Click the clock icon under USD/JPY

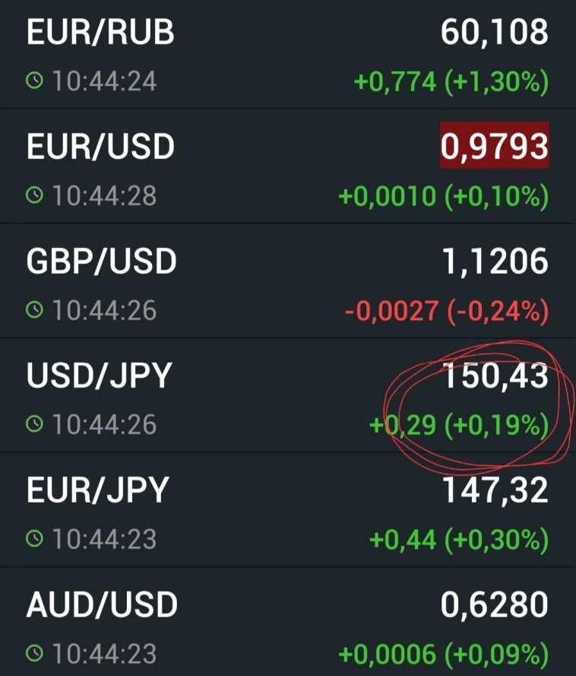[35, 424]
